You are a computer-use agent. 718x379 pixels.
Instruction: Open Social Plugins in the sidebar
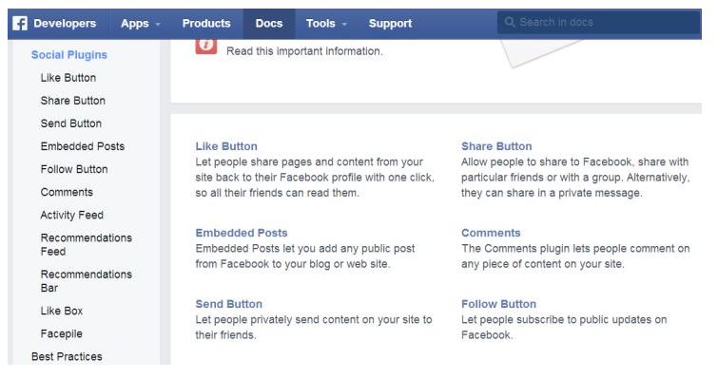tap(69, 55)
